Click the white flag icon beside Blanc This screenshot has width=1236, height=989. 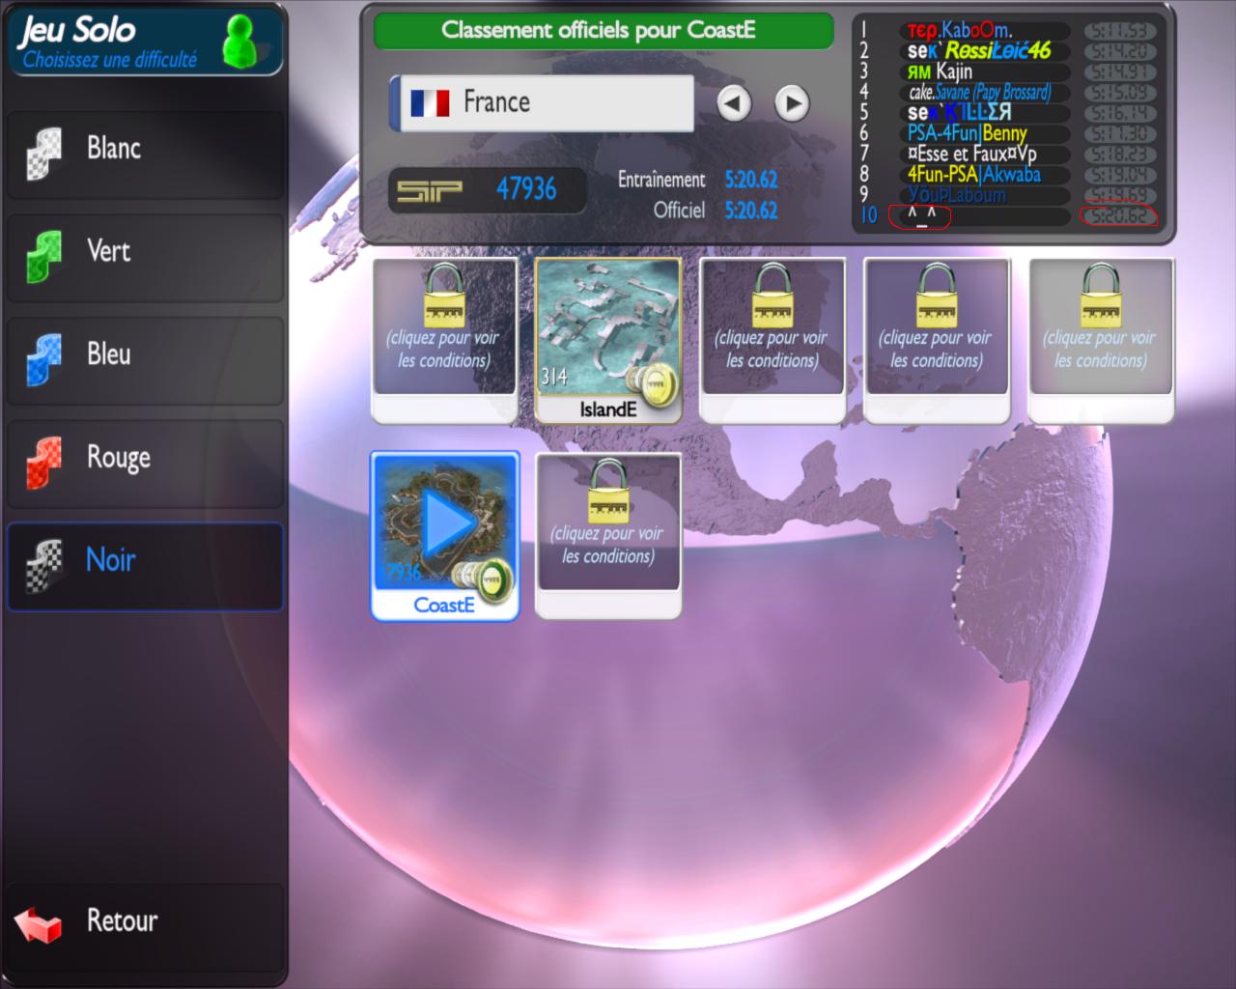point(44,153)
